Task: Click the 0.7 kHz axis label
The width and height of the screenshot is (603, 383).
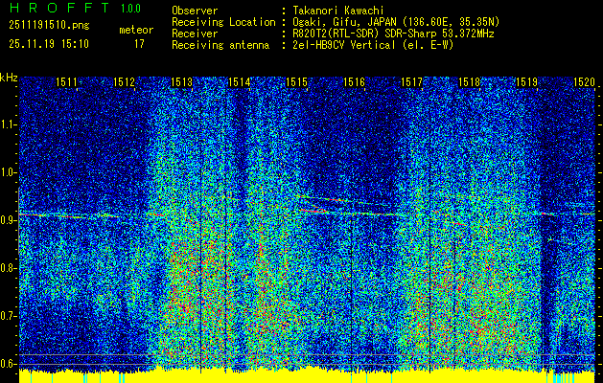Action: 8,316
